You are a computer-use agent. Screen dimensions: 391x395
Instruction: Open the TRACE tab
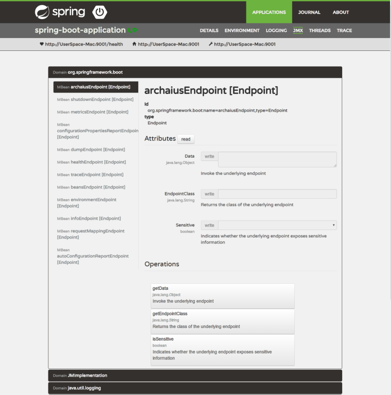coord(344,30)
